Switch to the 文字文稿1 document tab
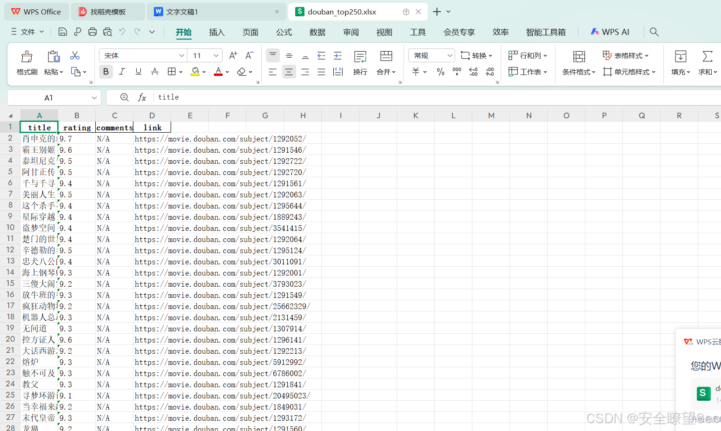Image resolution: width=721 pixels, height=431 pixels. pyautogui.click(x=217, y=12)
